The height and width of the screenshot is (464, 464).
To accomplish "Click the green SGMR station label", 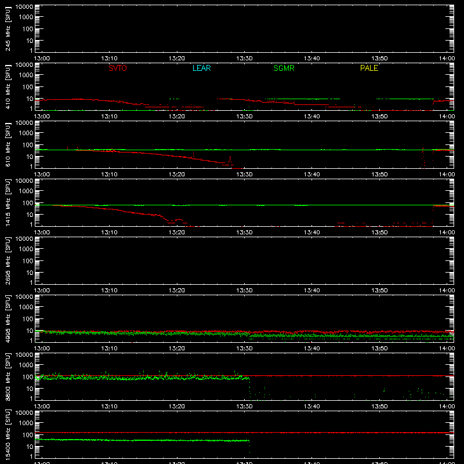I will tap(284, 68).
